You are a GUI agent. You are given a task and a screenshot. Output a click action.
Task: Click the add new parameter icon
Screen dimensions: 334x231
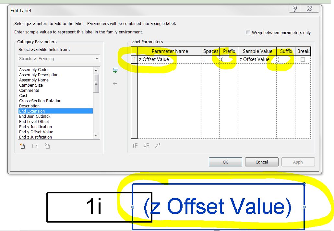[22, 146]
